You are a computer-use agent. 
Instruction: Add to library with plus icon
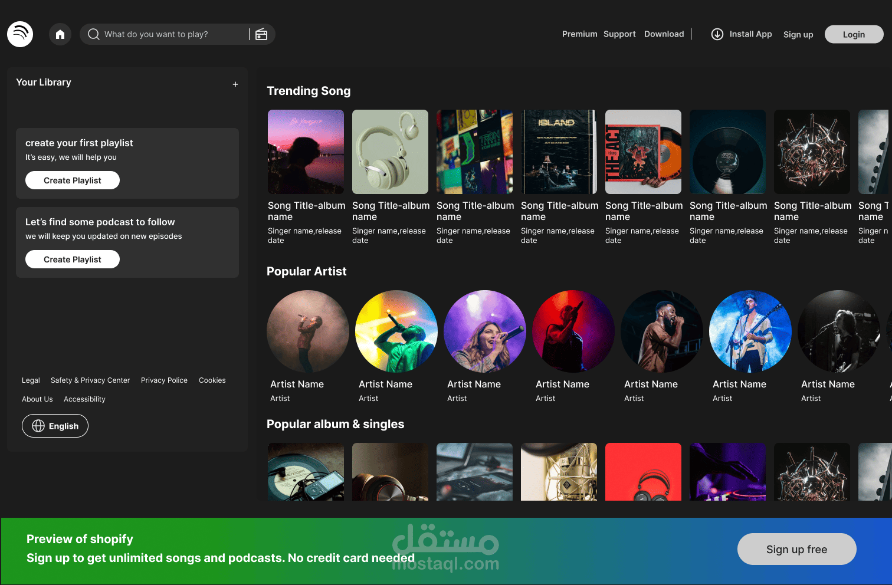tap(235, 84)
